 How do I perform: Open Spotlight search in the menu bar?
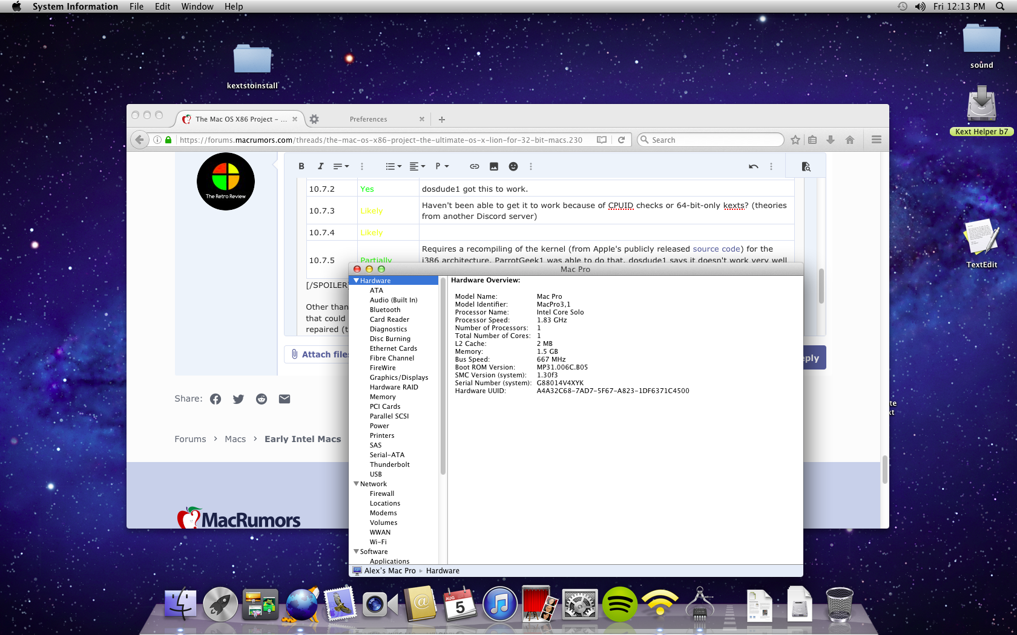coord(1000,6)
